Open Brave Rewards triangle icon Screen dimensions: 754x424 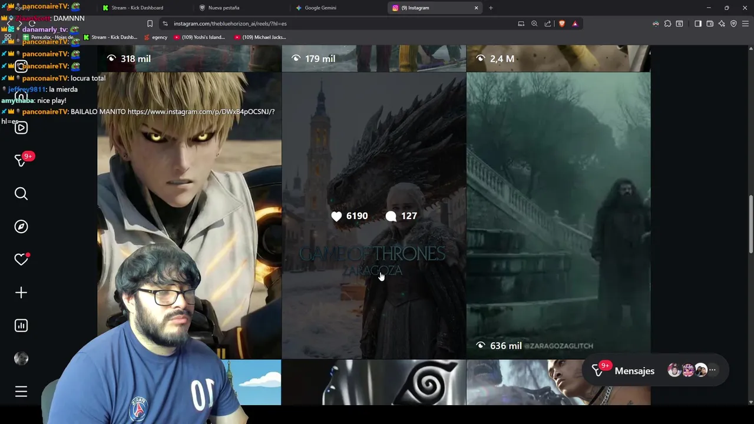(575, 24)
